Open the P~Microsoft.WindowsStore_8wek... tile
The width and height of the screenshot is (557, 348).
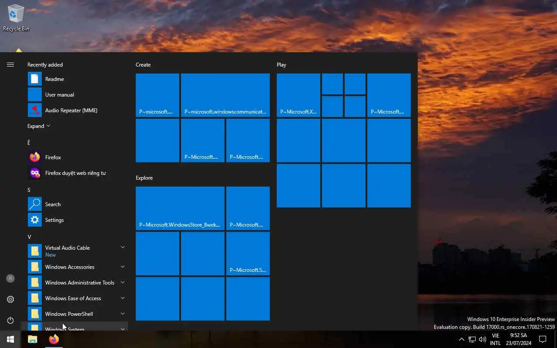[180, 208]
